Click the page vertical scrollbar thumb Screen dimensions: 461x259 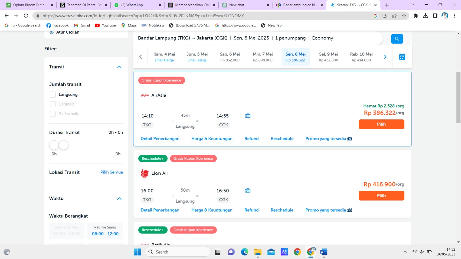click(x=458, y=97)
